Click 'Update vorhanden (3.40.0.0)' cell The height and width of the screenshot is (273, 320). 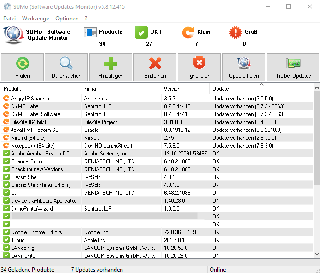[244, 122]
